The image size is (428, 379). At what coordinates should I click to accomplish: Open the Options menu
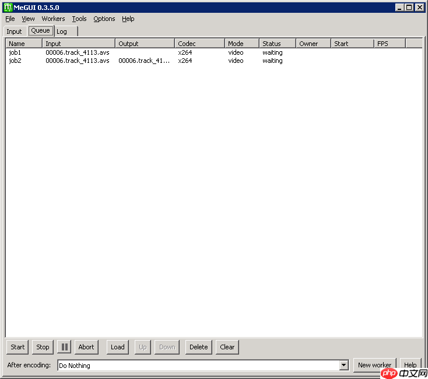(x=104, y=19)
